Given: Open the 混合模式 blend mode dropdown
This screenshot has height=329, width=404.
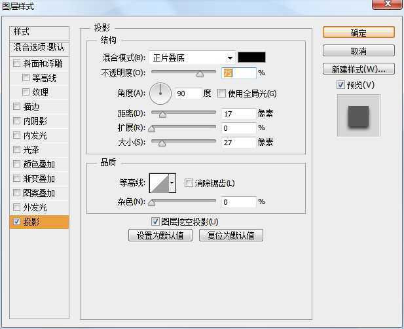Looking at the screenshot, I should [192, 58].
